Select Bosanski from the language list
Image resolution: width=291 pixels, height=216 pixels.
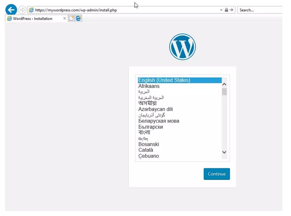pyautogui.click(x=180, y=144)
